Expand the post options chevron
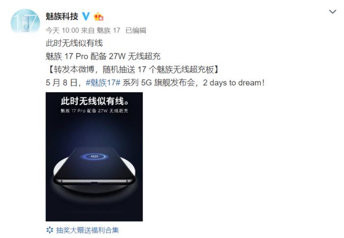This screenshot has height=238, width=344. click(x=333, y=12)
